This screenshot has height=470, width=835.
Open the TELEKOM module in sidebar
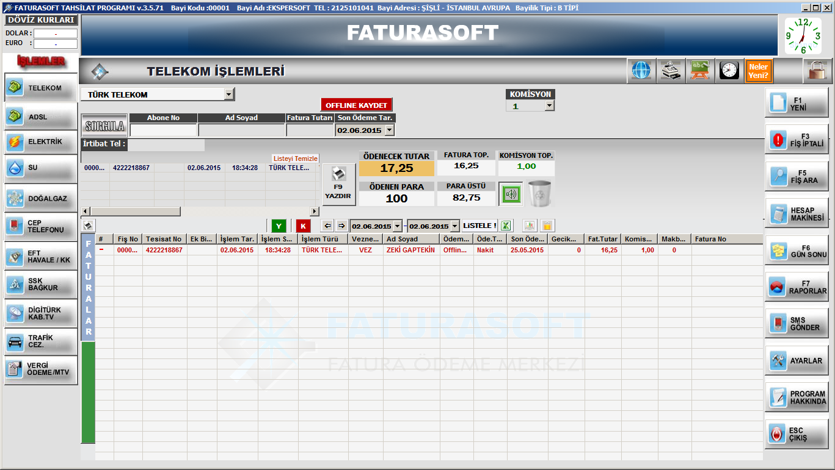click(x=42, y=88)
